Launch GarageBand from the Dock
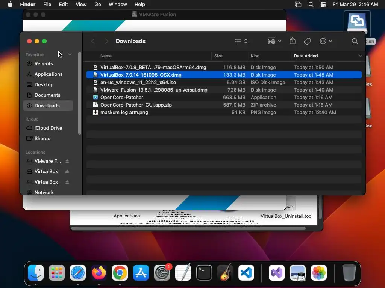 (225, 273)
